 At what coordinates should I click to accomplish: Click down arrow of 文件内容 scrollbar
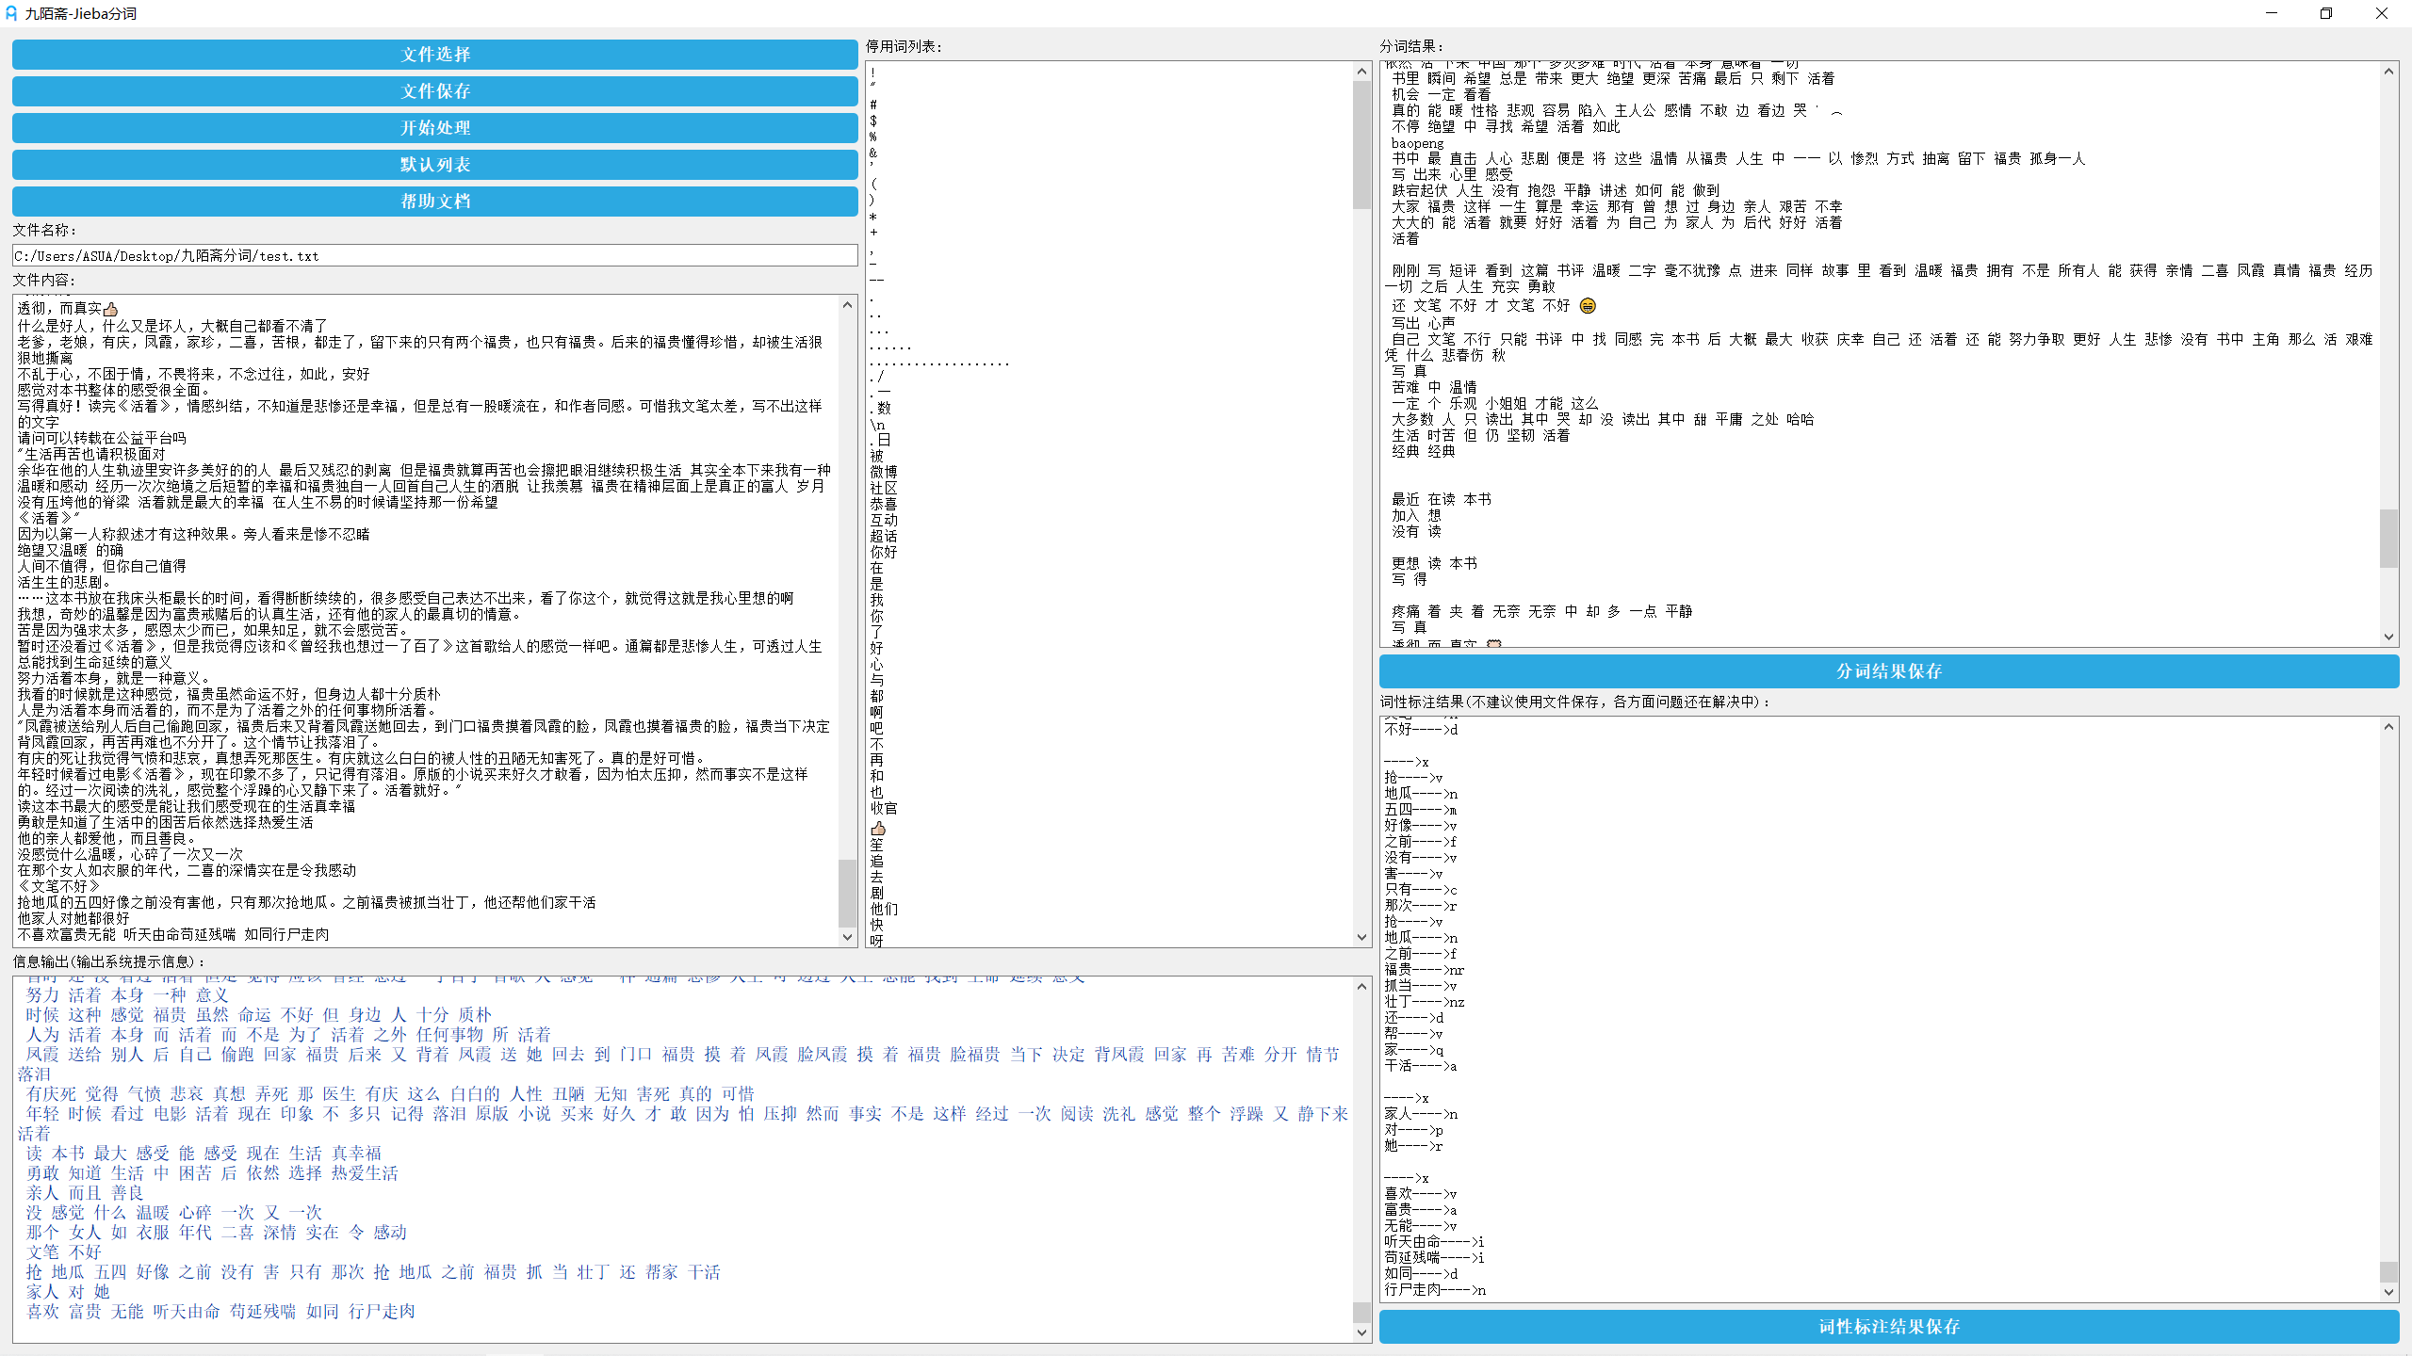[x=847, y=937]
